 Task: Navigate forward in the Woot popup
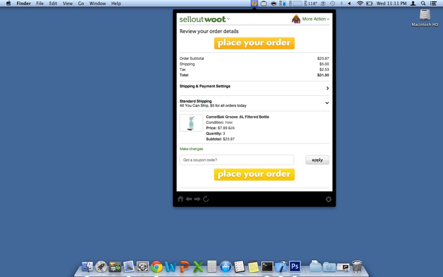(197, 199)
